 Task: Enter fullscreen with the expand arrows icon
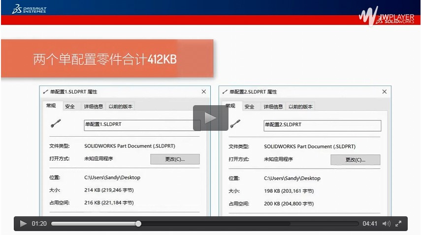pos(398,224)
